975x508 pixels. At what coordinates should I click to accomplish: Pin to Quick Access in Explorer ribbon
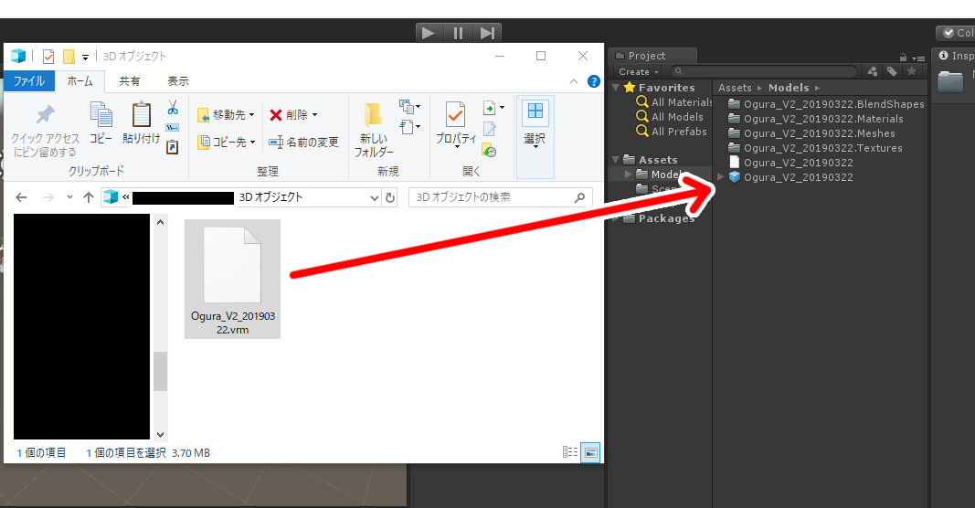46,131
